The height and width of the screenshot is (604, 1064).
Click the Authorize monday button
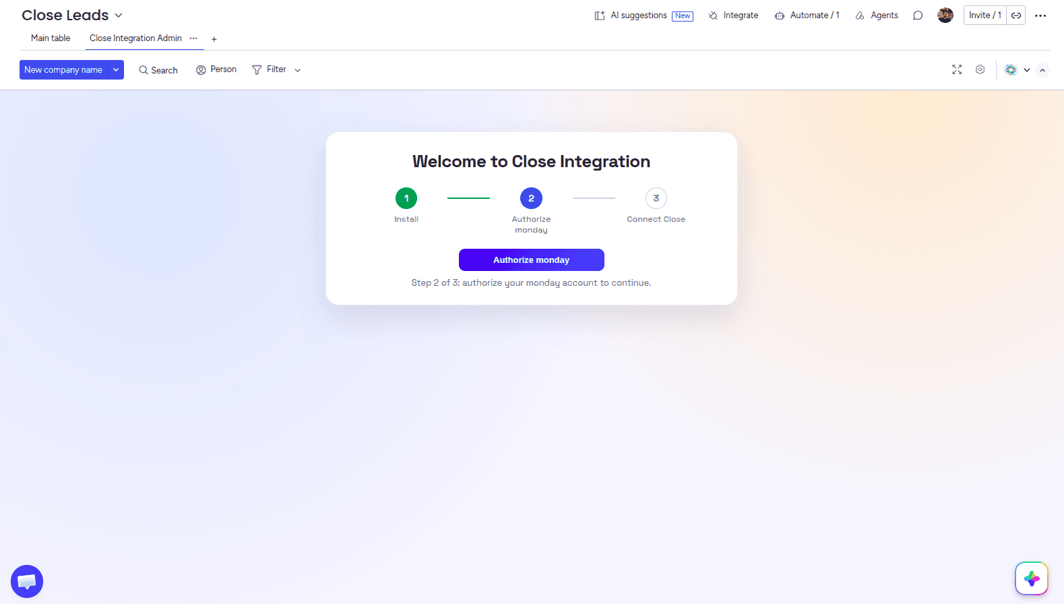click(532, 260)
